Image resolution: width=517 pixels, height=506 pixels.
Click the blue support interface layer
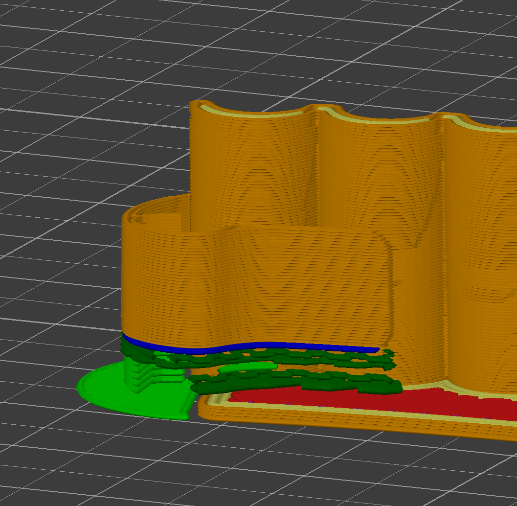[250, 347]
